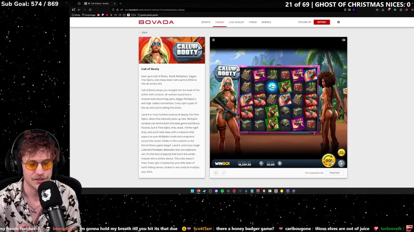Image resolution: width=414 pixels, height=232 pixels.
Task: Open the CASINO section
Action: 220,22
